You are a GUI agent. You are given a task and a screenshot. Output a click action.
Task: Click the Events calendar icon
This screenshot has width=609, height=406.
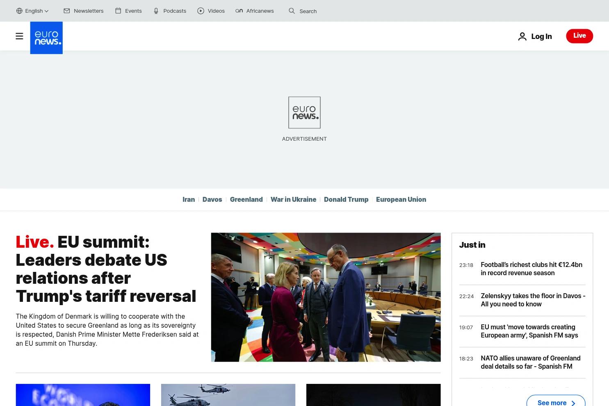pyautogui.click(x=118, y=11)
